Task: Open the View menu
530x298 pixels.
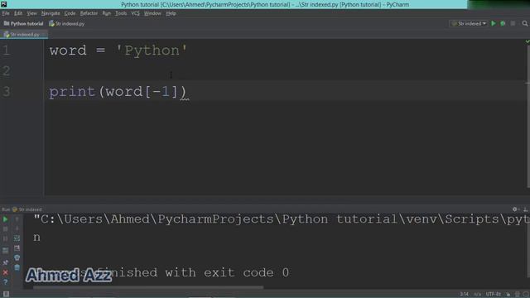Action: point(31,13)
